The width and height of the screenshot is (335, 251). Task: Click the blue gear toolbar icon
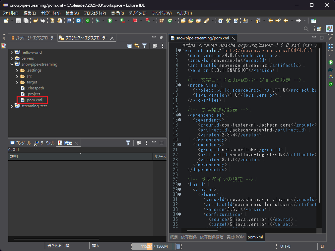tap(78, 21)
